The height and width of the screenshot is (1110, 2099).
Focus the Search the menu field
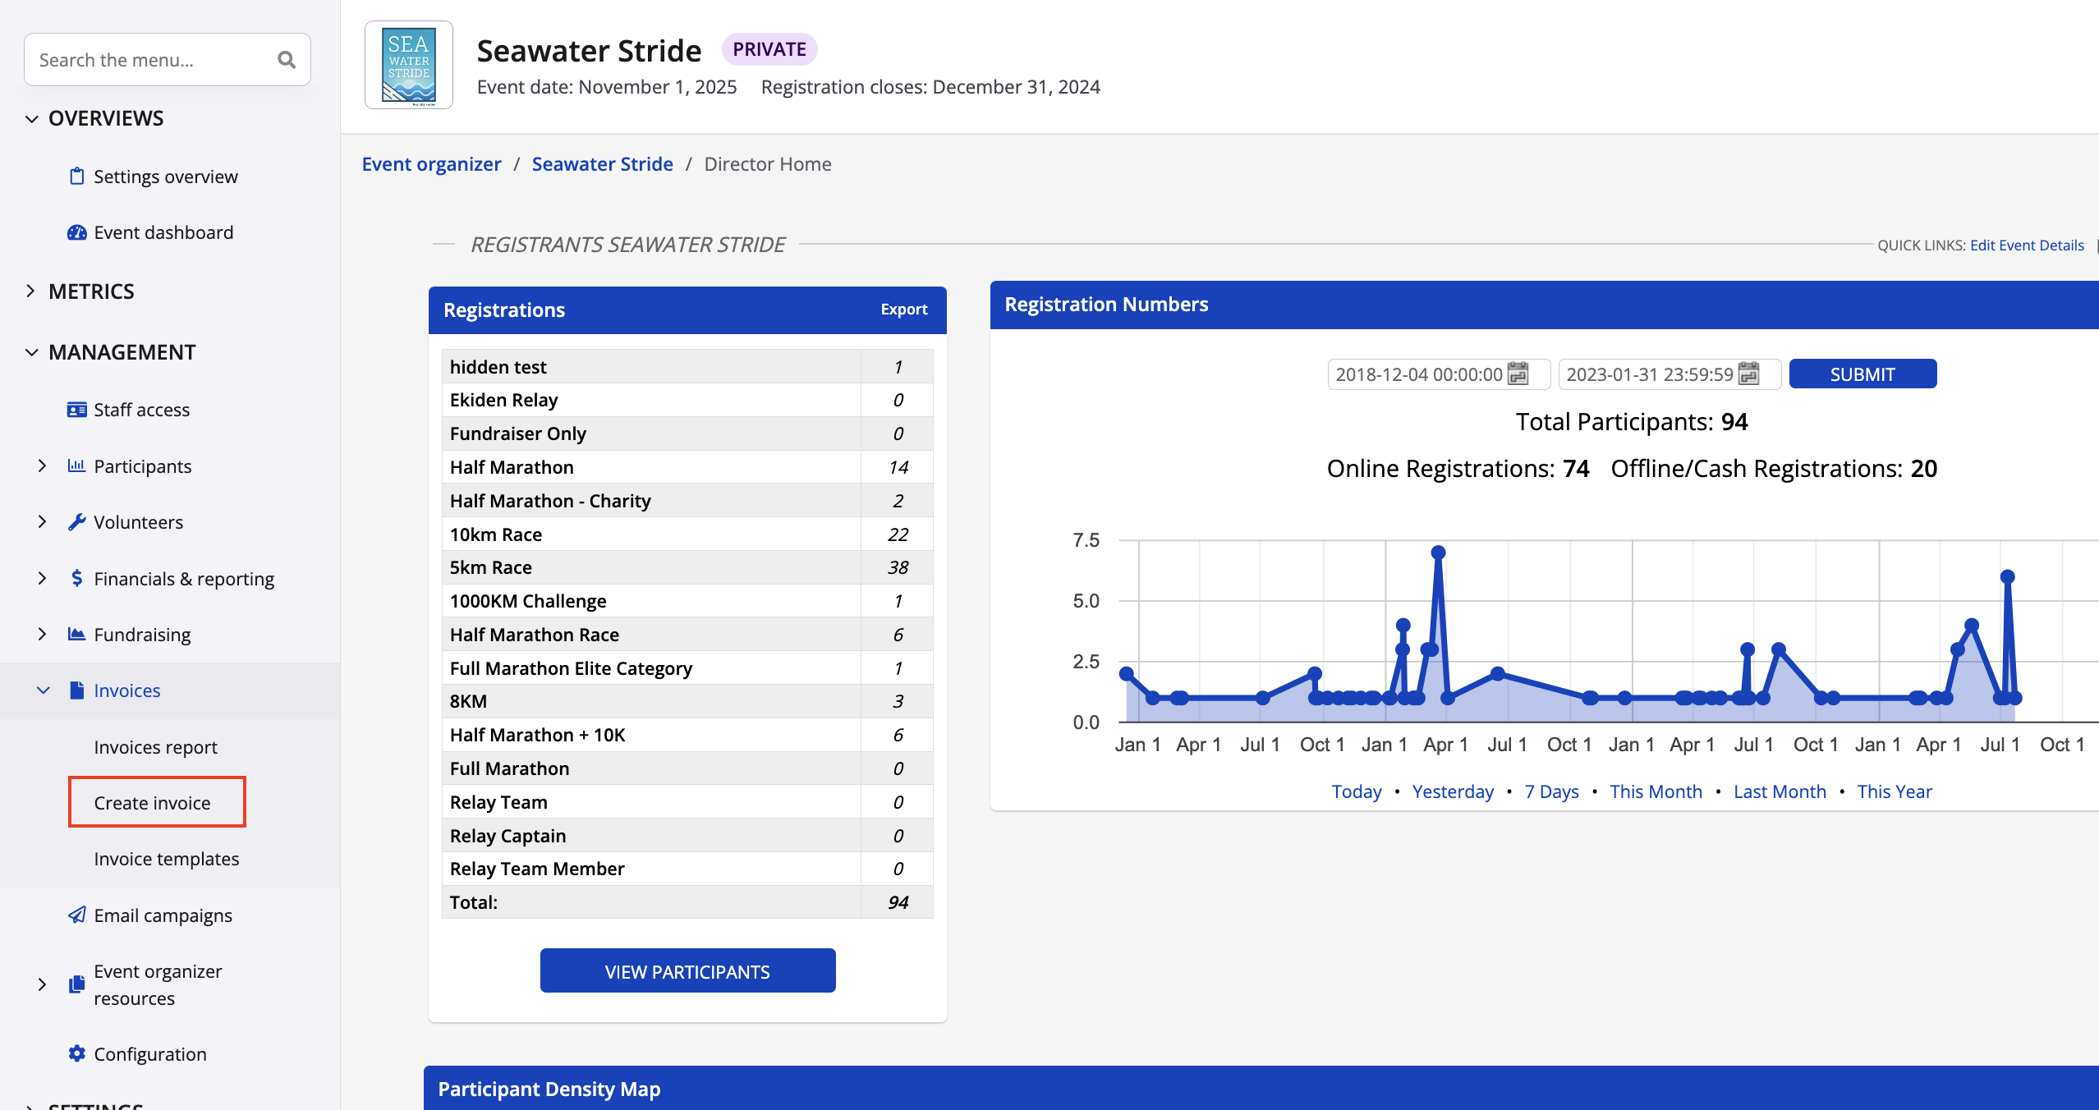[152, 60]
